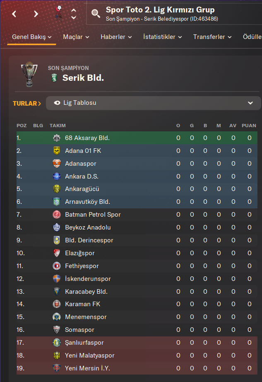Click the forward navigation arrow

36,14
